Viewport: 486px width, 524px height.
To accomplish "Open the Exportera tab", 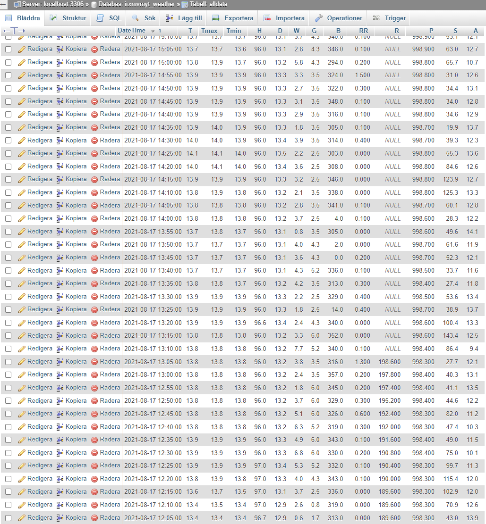I will pyautogui.click(x=233, y=18).
